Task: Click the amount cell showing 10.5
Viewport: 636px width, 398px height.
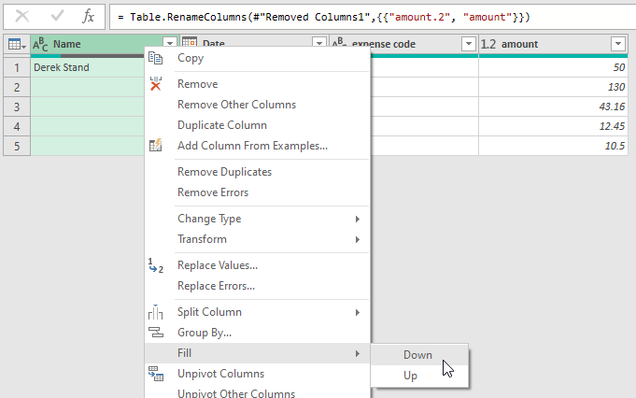Action: (553, 146)
